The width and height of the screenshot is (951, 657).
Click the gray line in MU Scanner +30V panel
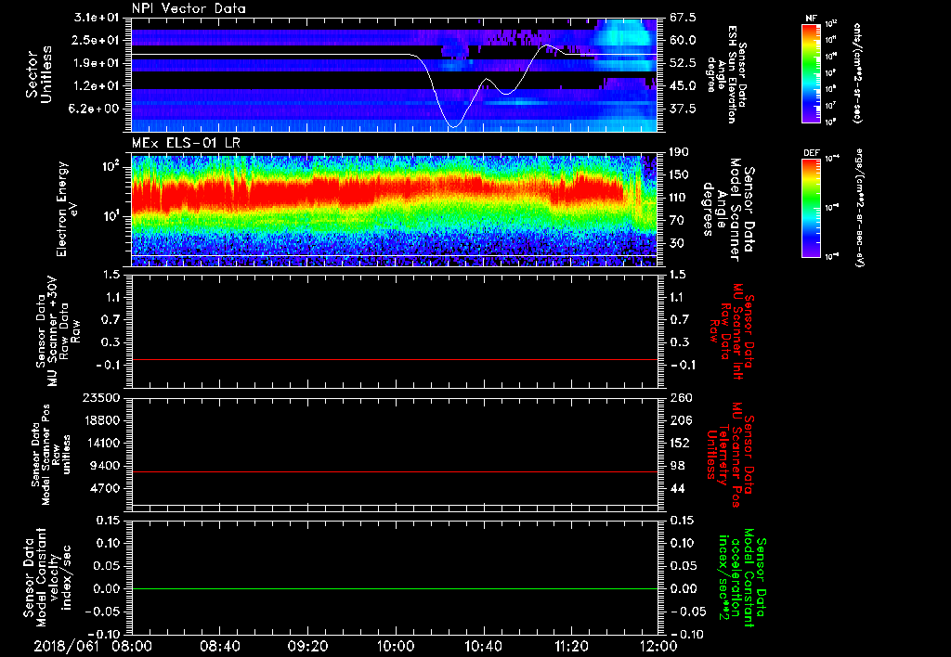395,359
